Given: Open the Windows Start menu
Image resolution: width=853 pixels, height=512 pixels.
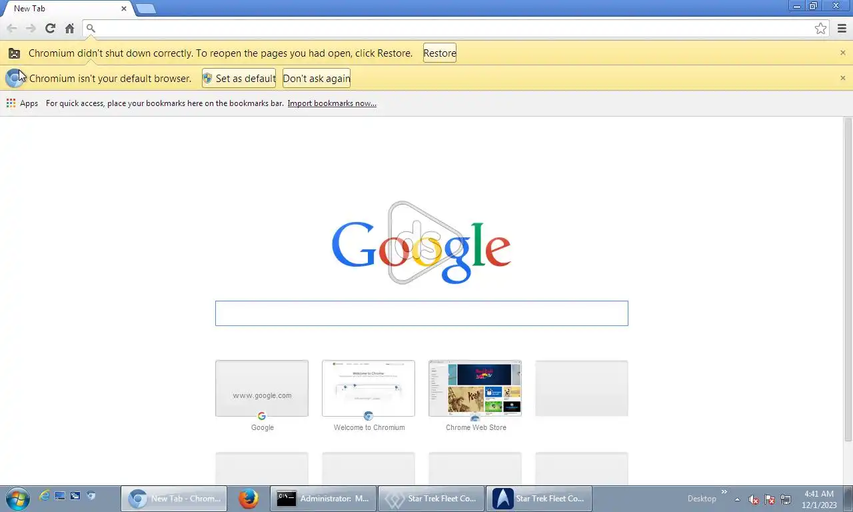Looking at the screenshot, I should point(17,499).
